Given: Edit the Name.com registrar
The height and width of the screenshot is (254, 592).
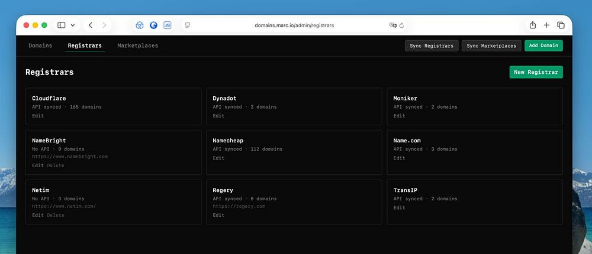Looking at the screenshot, I should [x=399, y=158].
